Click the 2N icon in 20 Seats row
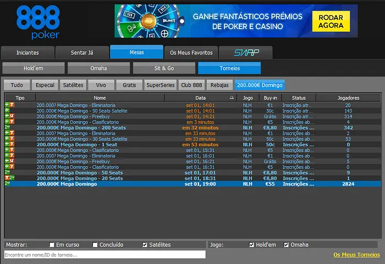Screen dimensions: 385x264 [12, 178]
